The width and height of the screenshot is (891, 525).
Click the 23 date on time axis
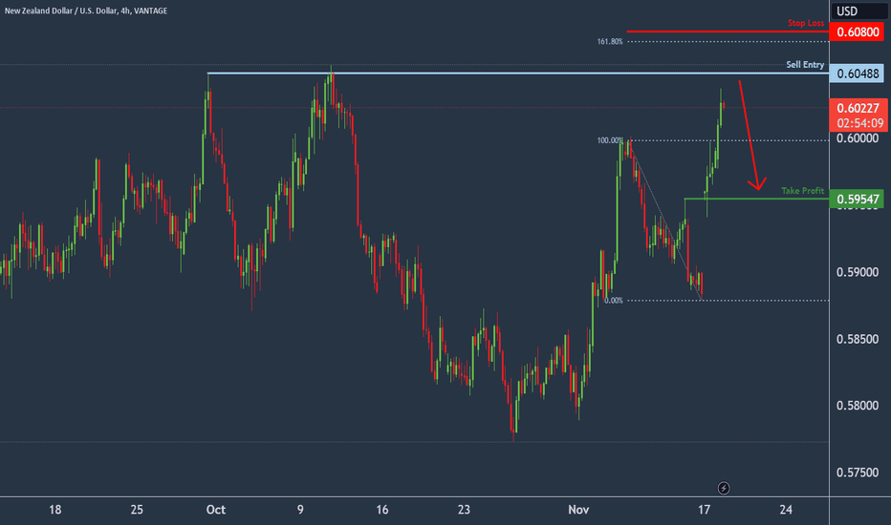[x=464, y=510]
